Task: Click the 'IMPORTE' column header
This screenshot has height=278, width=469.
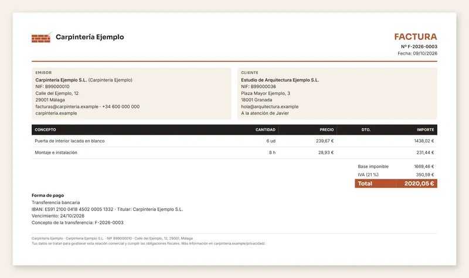Action: point(426,130)
